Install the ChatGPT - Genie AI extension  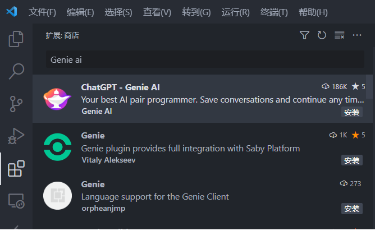tap(352, 112)
